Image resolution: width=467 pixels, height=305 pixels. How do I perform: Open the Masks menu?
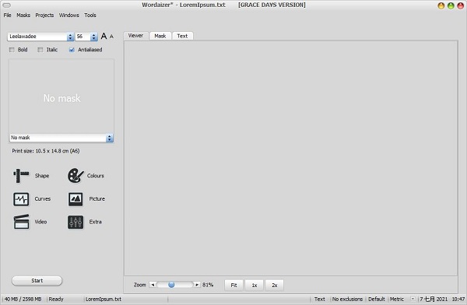click(x=23, y=16)
